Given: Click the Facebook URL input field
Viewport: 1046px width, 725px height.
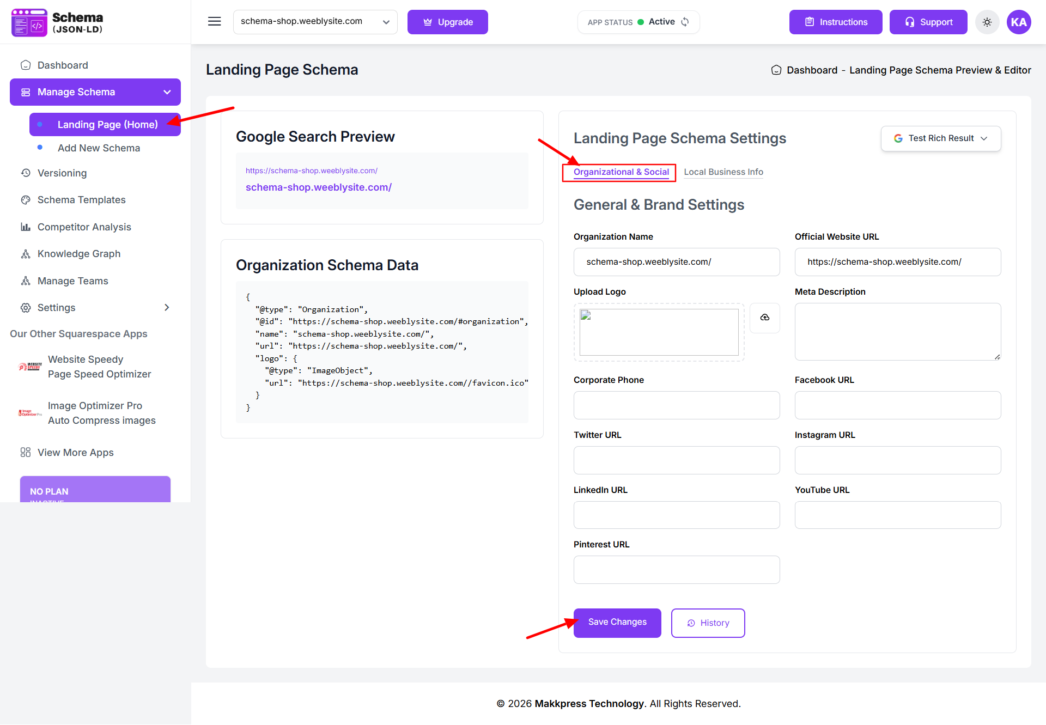Looking at the screenshot, I should [x=897, y=405].
